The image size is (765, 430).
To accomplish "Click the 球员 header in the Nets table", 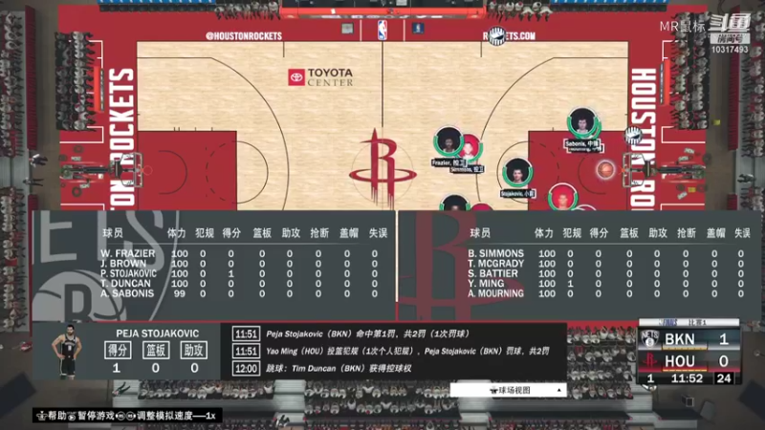I will click(x=113, y=233).
